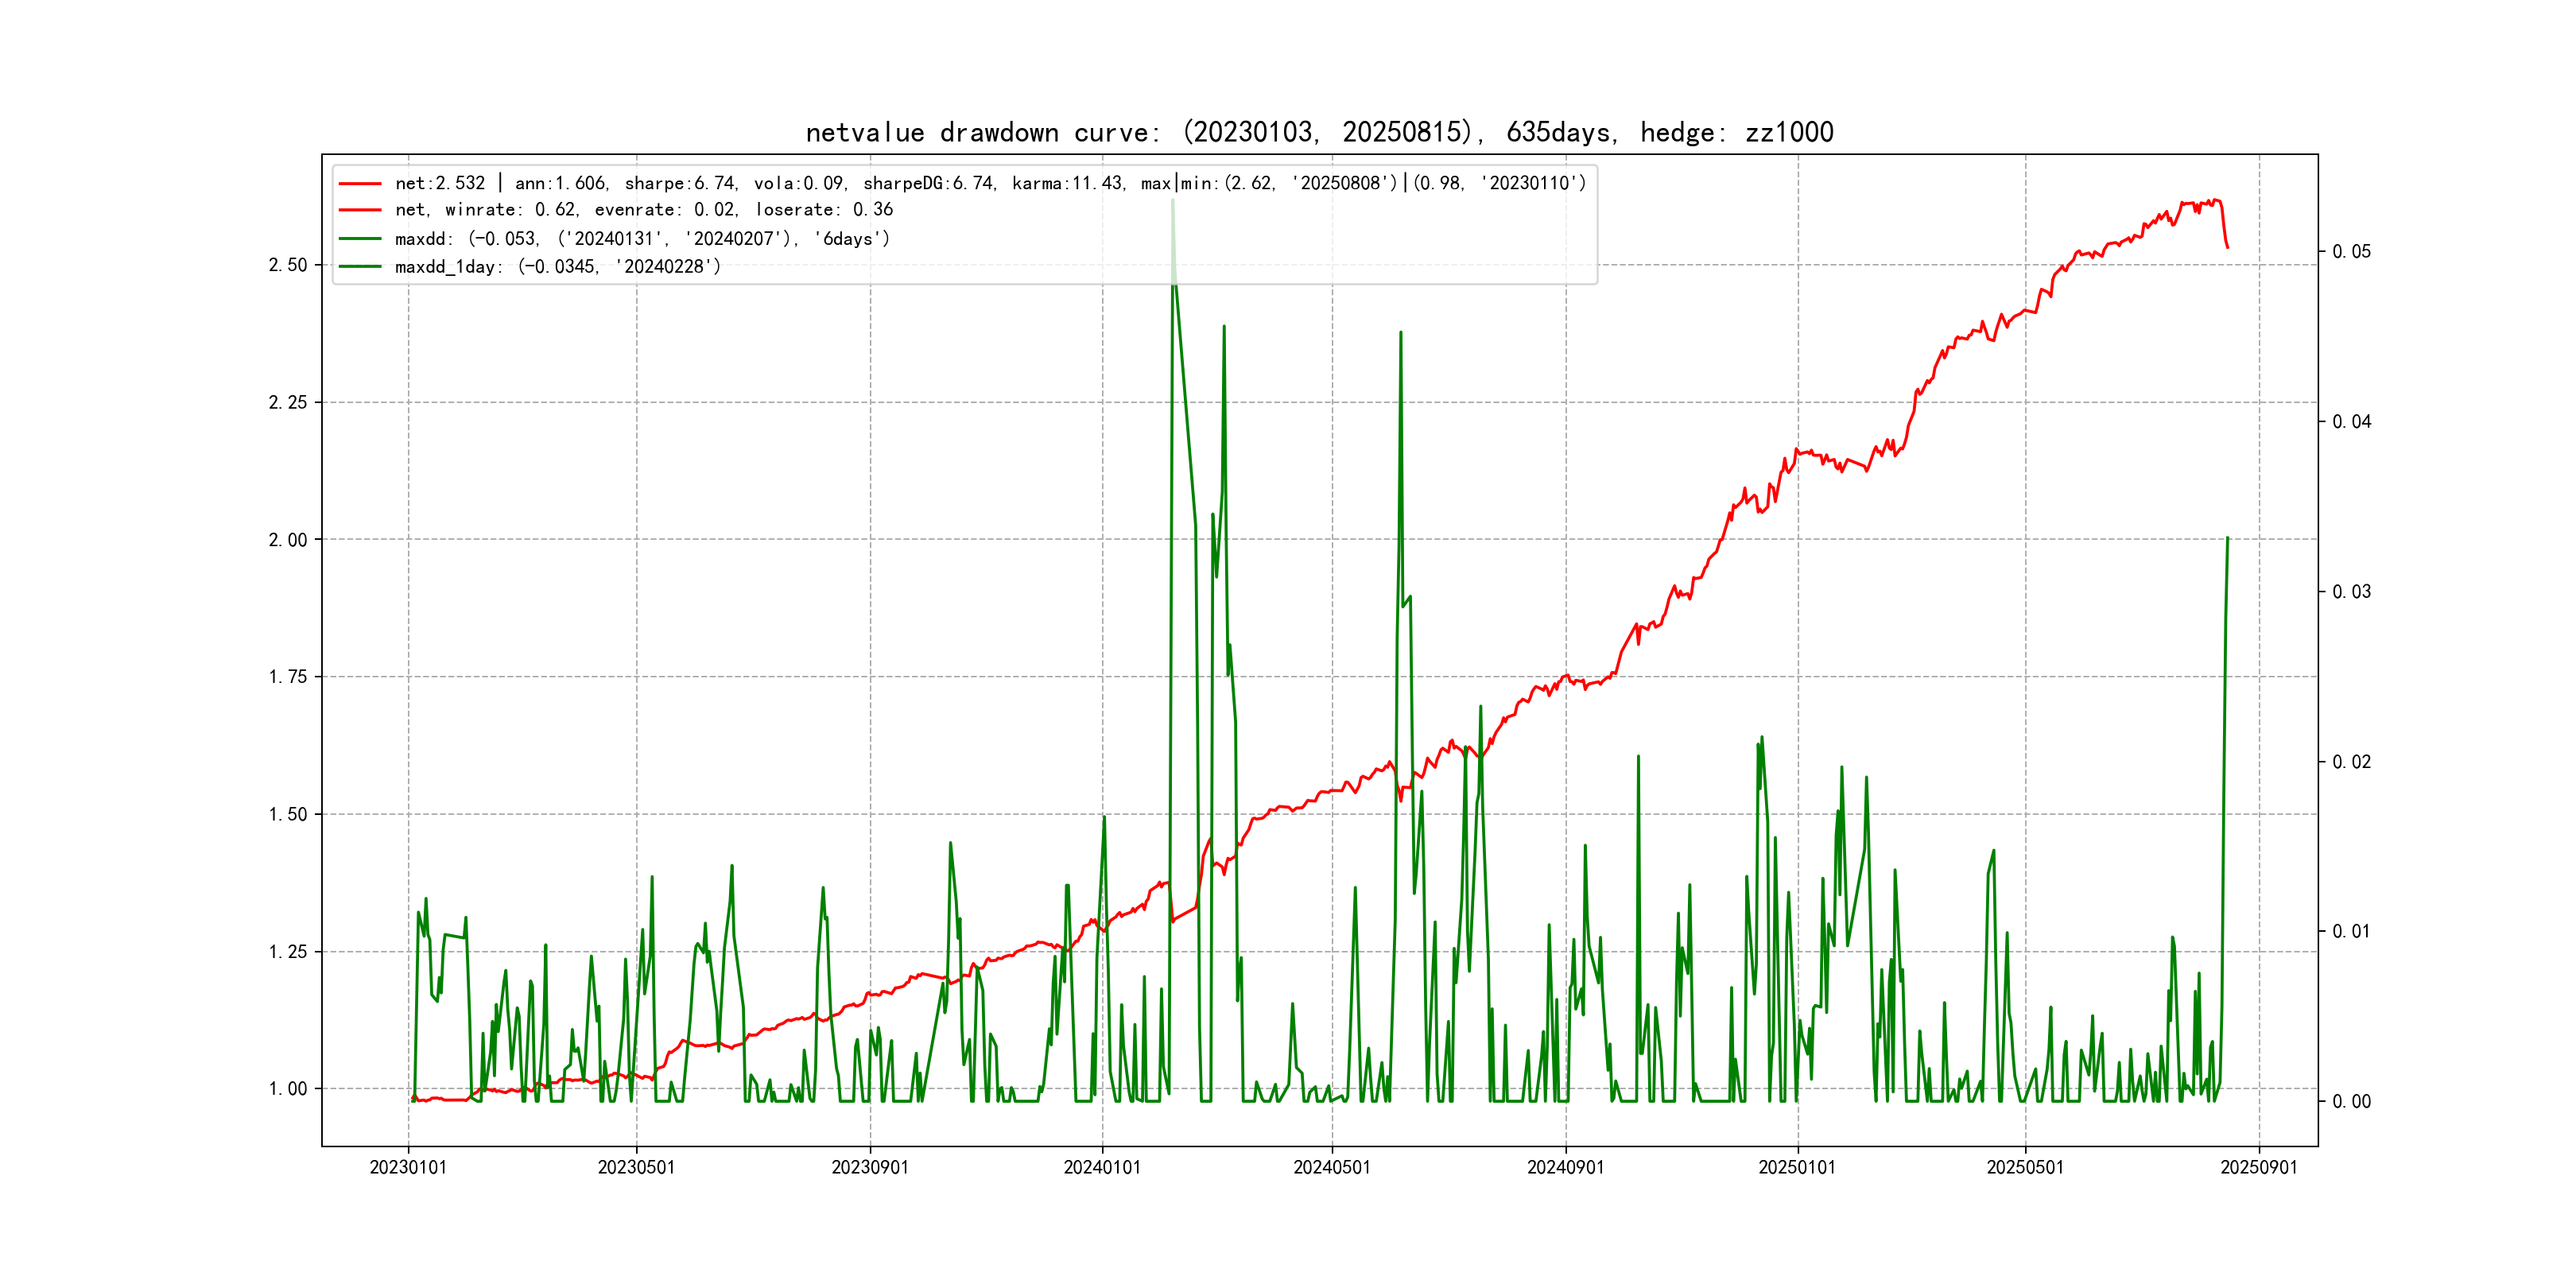
Task: Select the 20250101 x-axis date label
Action: [x=1797, y=1168]
